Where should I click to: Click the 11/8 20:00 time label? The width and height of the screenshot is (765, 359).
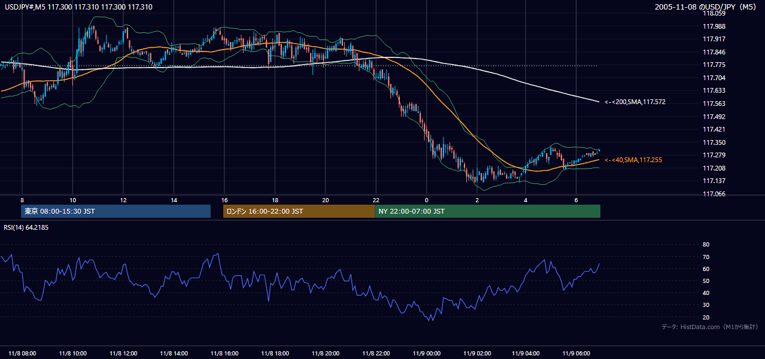click(324, 353)
